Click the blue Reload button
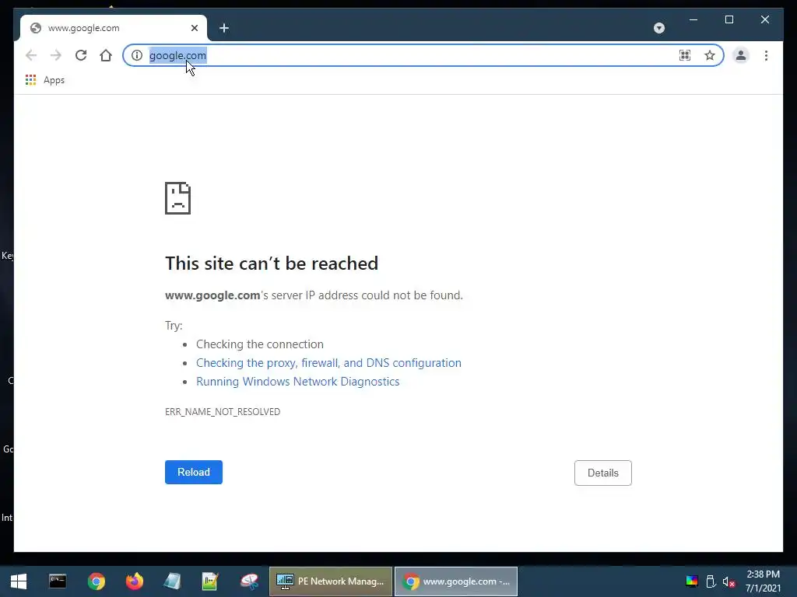Screen dimensions: 797x597 (194, 472)
